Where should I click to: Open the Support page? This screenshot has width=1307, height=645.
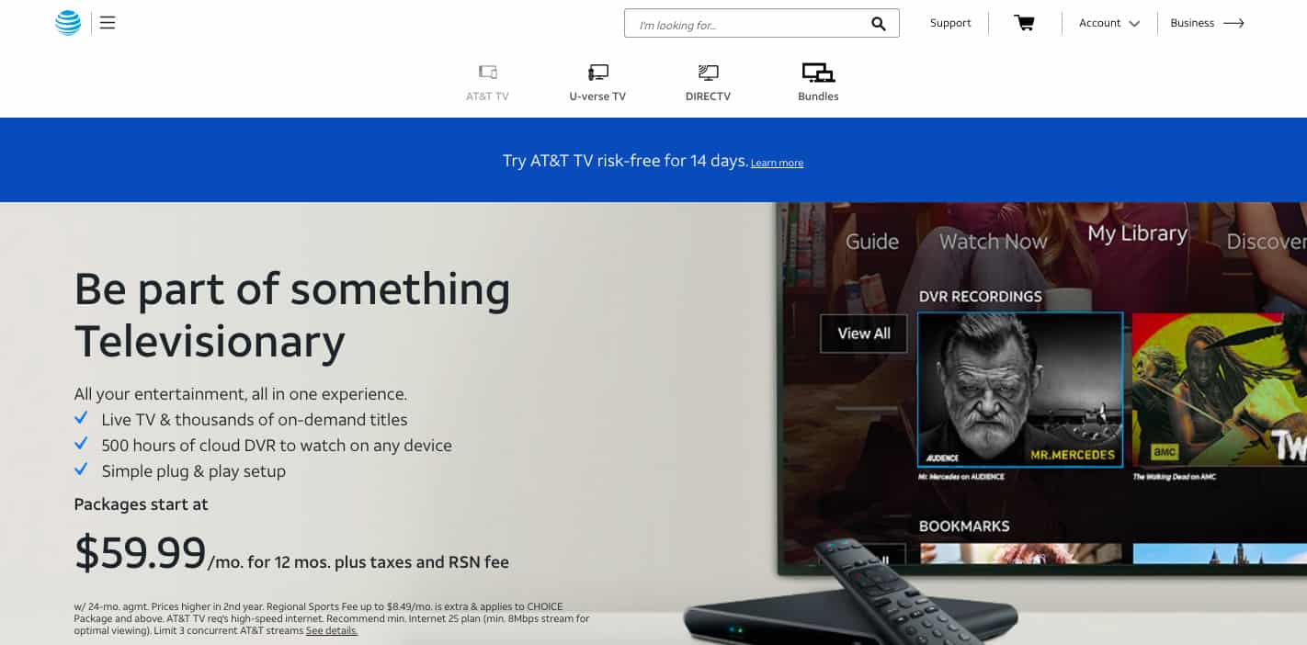tap(950, 23)
